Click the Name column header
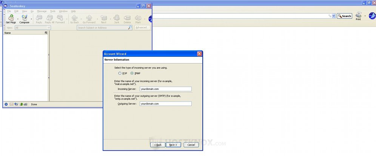 coord(23,33)
